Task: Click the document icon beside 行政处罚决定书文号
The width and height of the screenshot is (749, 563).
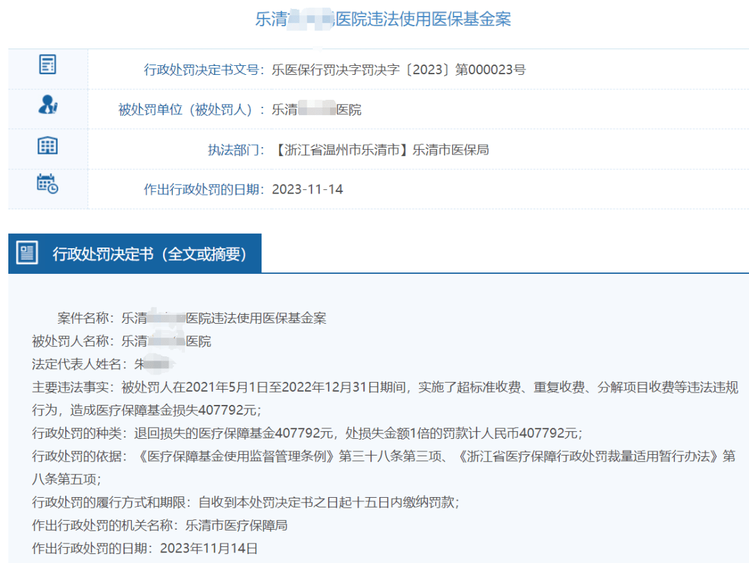Action: [x=47, y=65]
